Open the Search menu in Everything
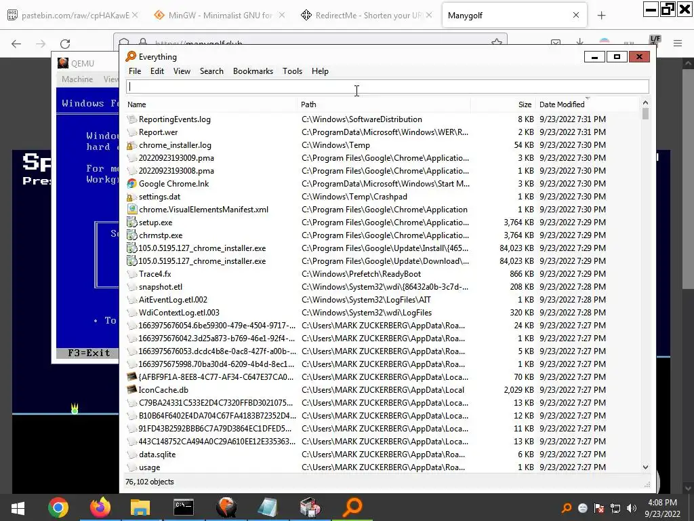Image resolution: width=694 pixels, height=521 pixels. tap(211, 71)
